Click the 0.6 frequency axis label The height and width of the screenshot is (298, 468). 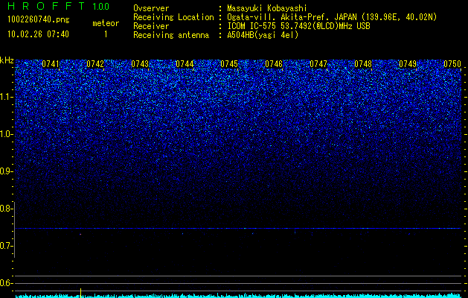point(6,283)
